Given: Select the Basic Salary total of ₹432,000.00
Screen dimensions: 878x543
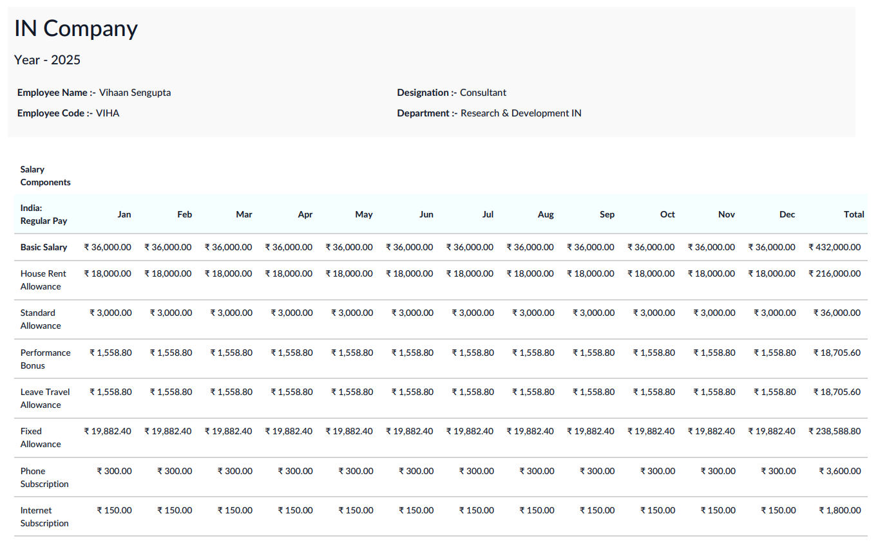Looking at the screenshot, I should coord(834,247).
